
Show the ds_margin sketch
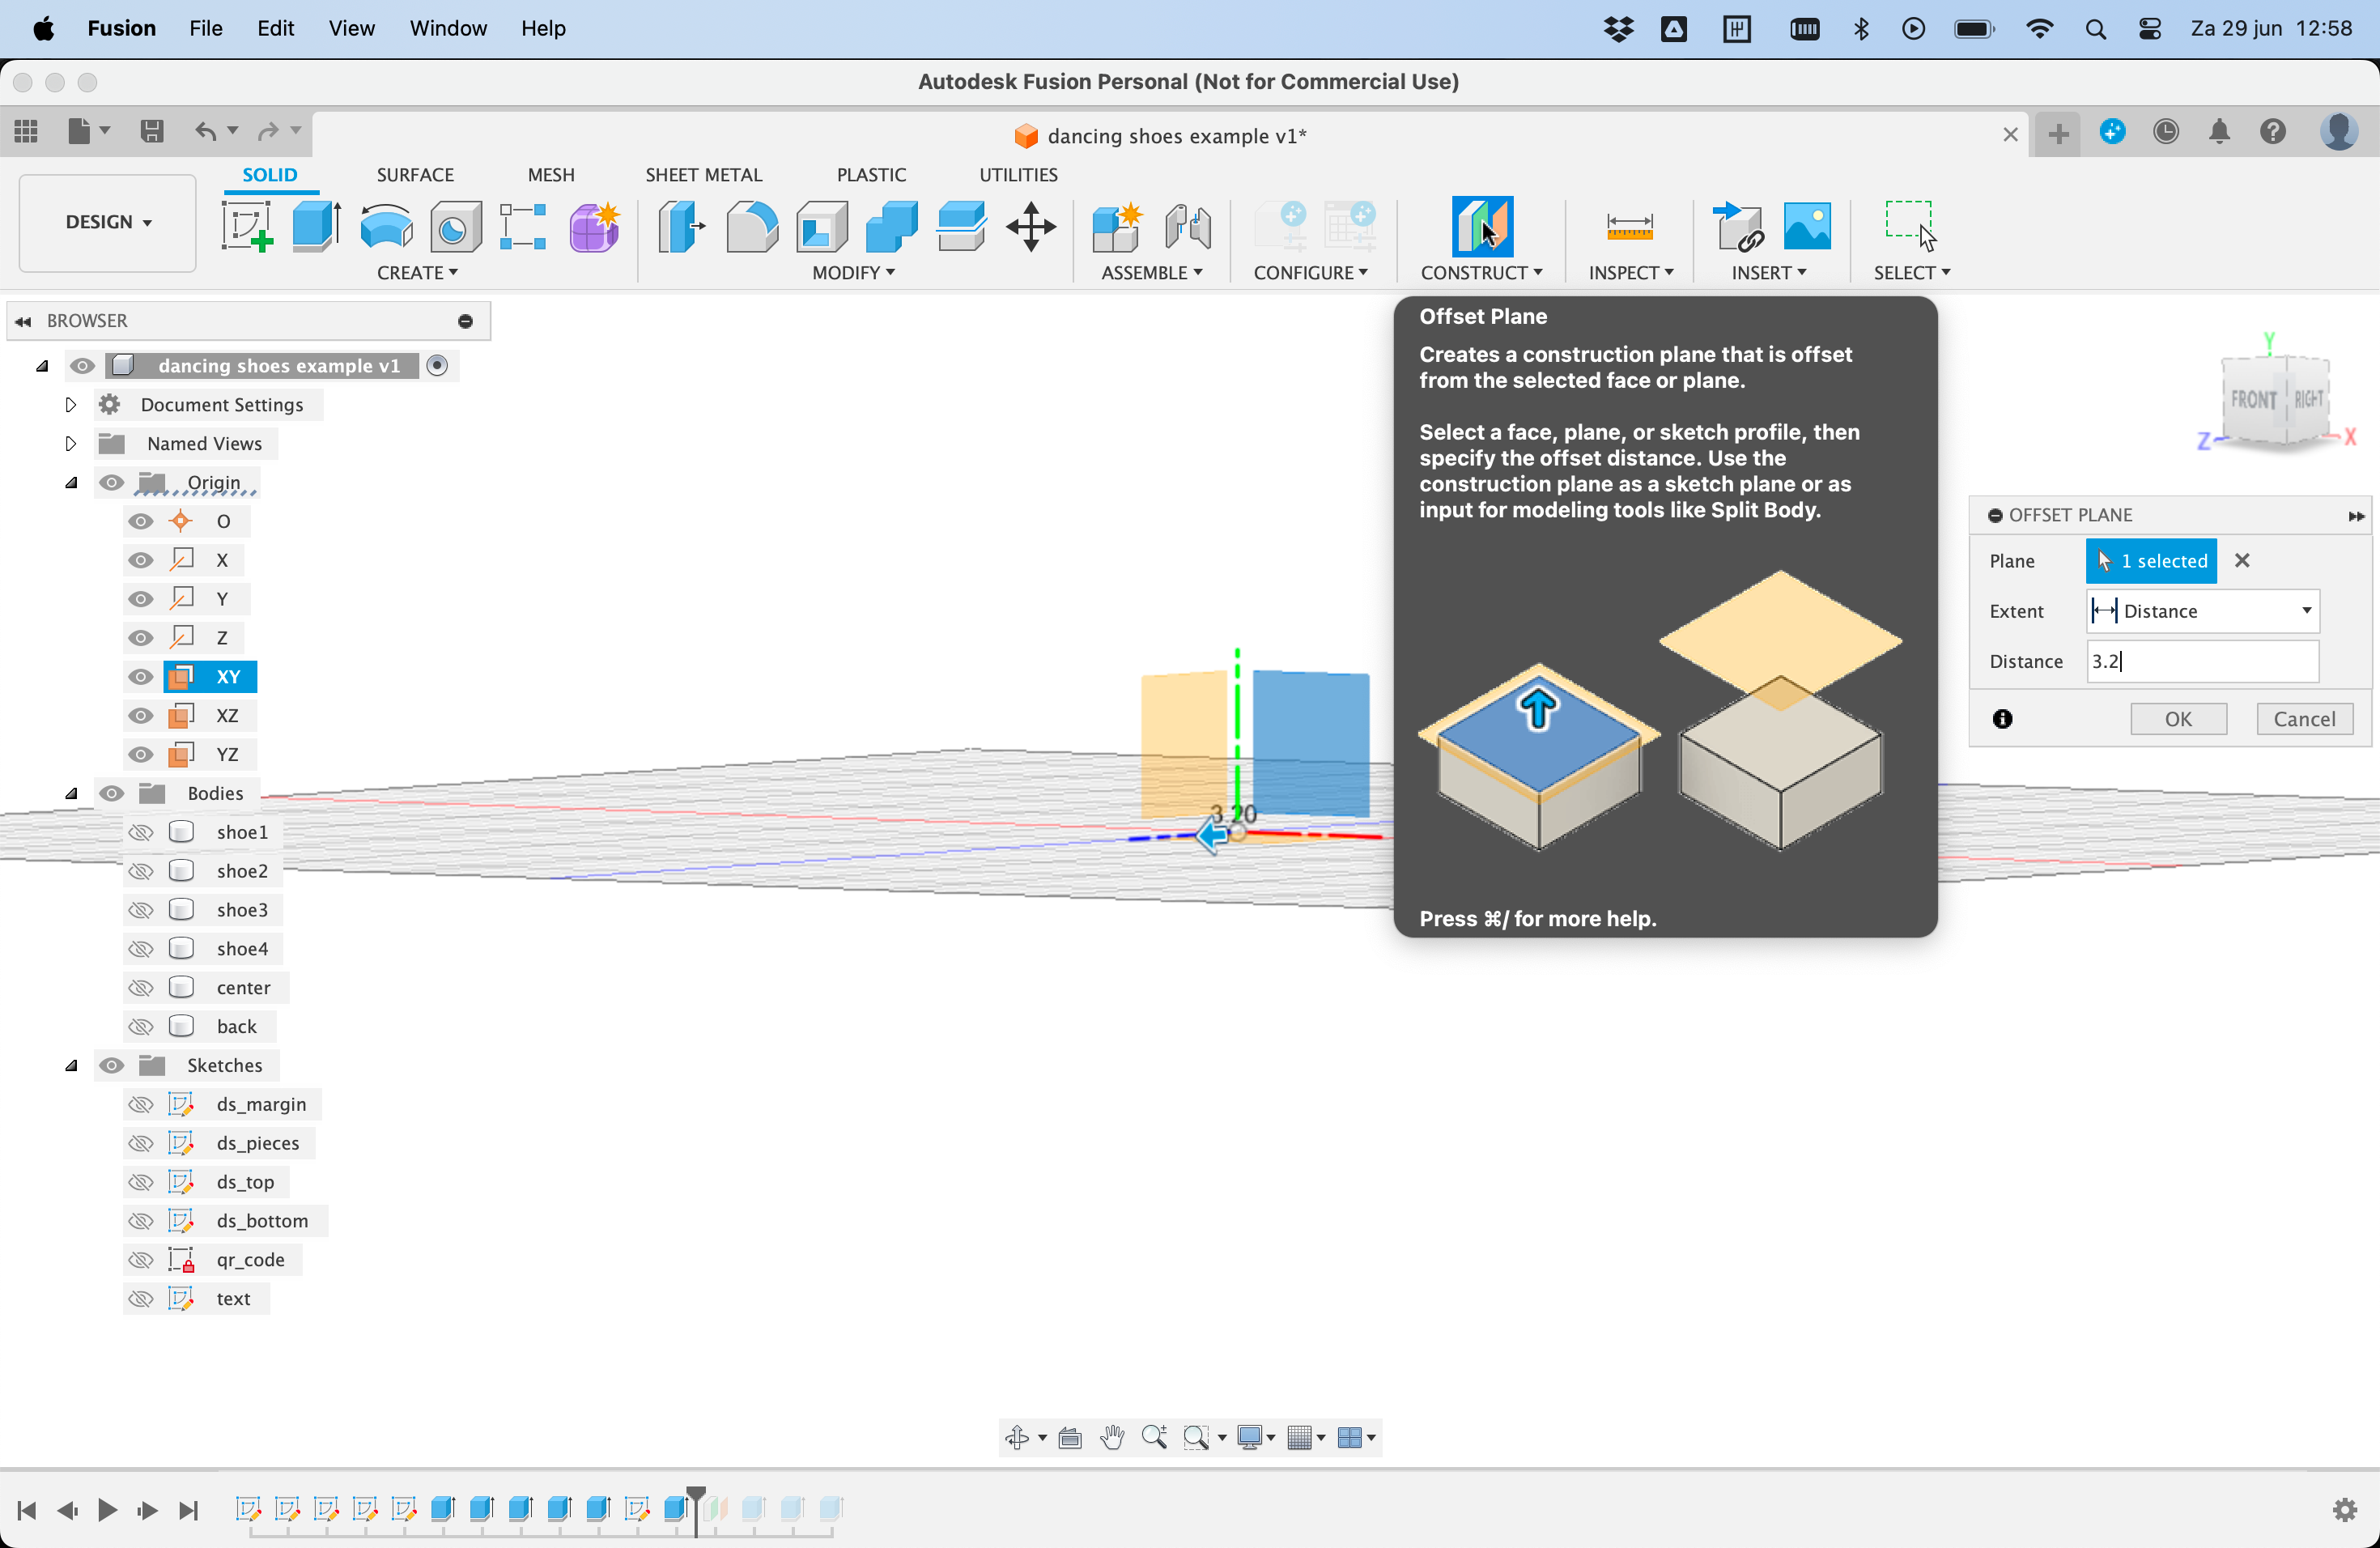tap(141, 1104)
